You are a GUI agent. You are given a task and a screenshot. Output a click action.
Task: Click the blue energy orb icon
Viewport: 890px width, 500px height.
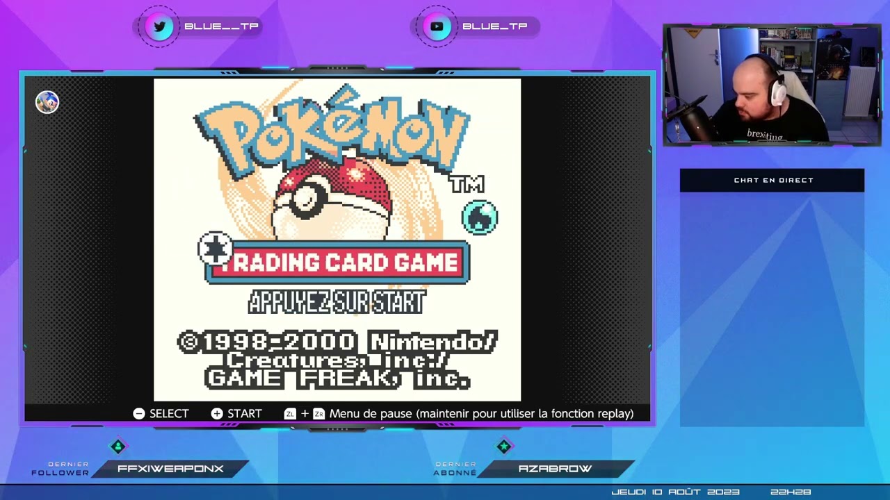point(480,217)
